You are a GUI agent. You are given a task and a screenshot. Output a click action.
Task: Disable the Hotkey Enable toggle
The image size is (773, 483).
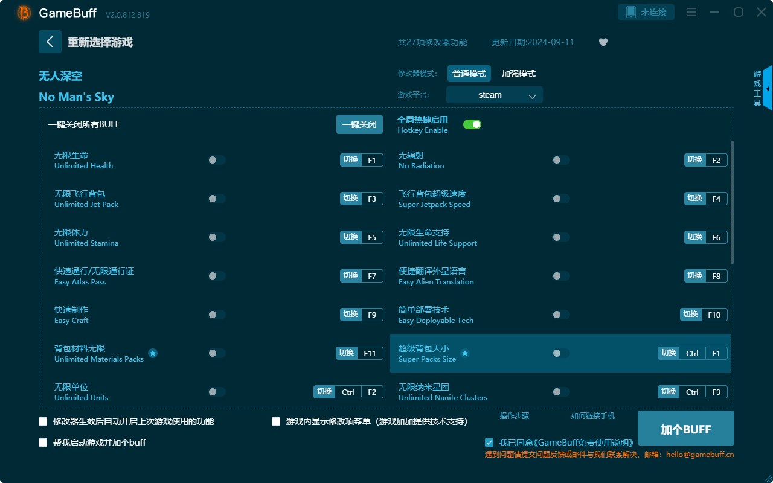point(472,124)
